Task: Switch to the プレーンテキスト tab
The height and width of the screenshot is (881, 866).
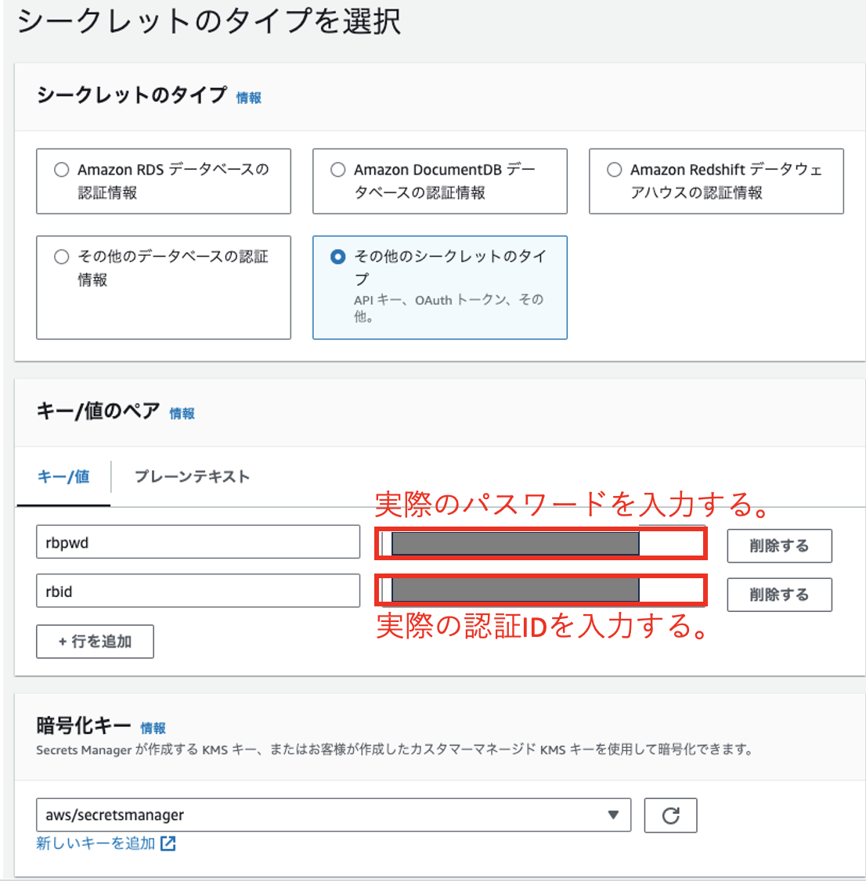Action: tap(192, 476)
